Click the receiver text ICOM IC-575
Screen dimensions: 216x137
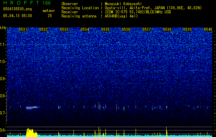point(116,12)
